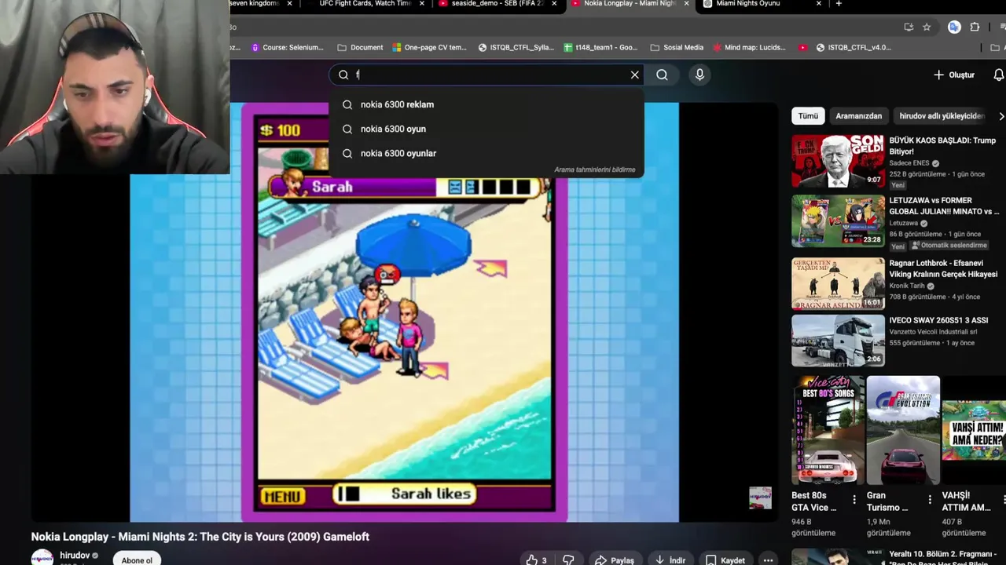Open IVECO SWAY 260S51 video thumbnail
The height and width of the screenshot is (565, 1006).
coord(838,341)
